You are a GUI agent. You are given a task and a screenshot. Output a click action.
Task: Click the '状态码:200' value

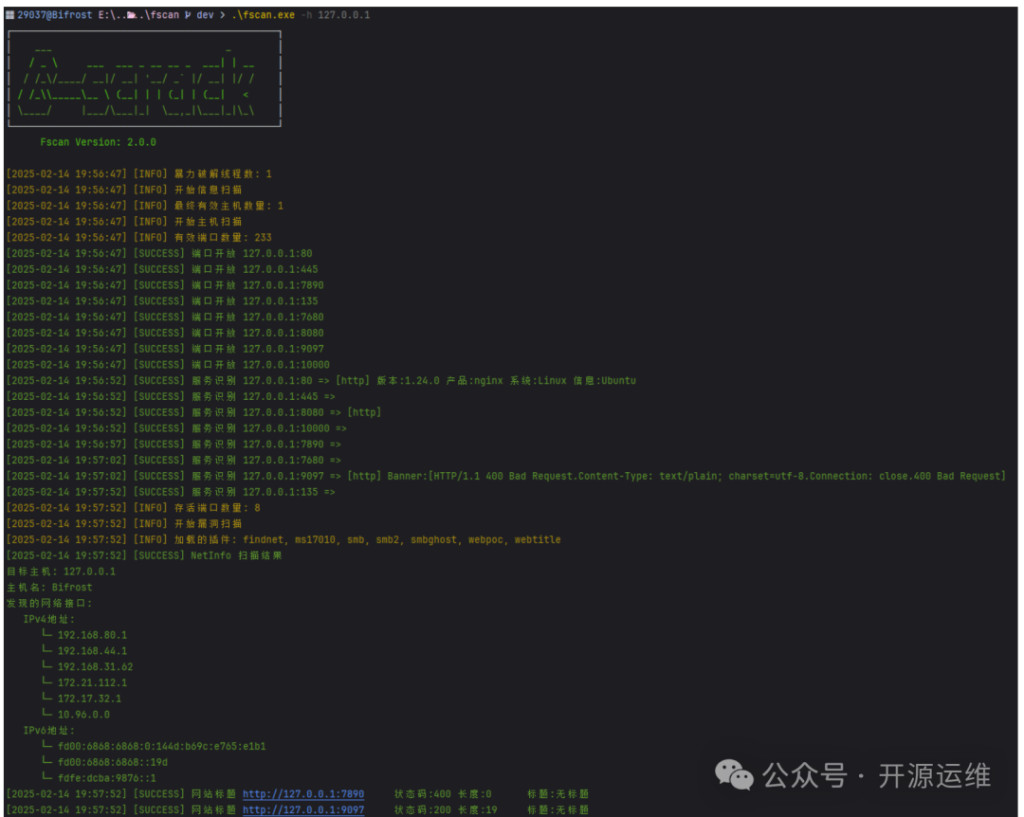tap(423, 809)
